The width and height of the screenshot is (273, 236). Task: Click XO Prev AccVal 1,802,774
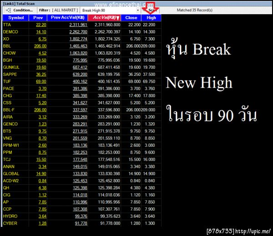point(78,39)
